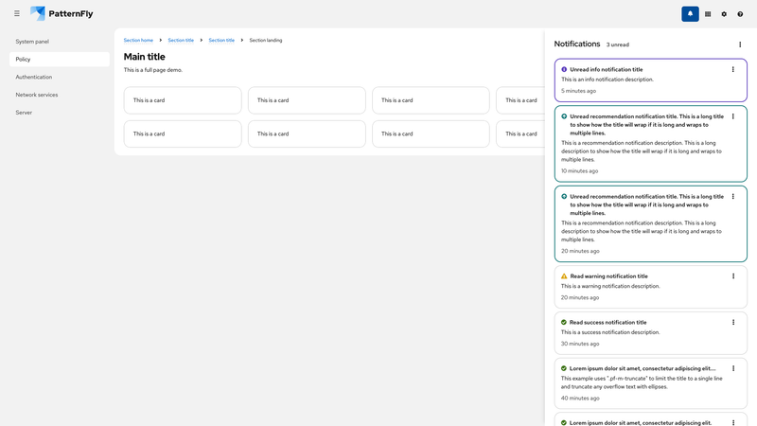Select System panel in sidebar
This screenshot has height=426, width=757.
click(x=32, y=42)
